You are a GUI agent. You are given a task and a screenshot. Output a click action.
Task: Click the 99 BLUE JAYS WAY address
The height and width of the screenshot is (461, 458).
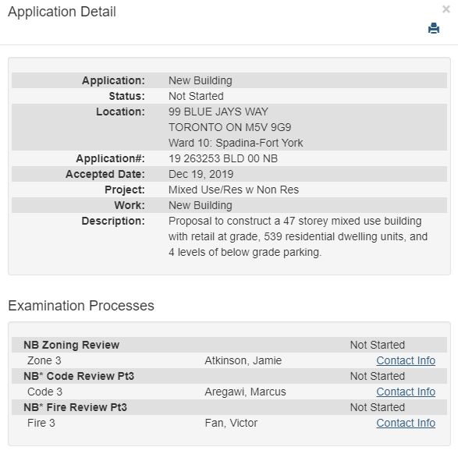[x=218, y=112]
